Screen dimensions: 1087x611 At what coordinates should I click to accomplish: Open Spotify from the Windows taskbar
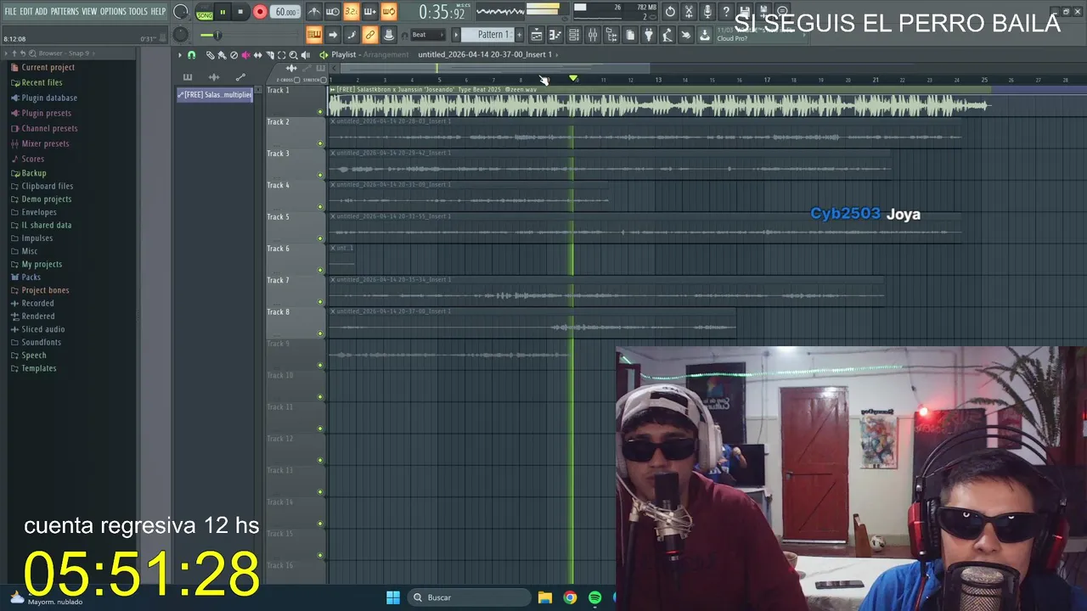coord(594,597)
